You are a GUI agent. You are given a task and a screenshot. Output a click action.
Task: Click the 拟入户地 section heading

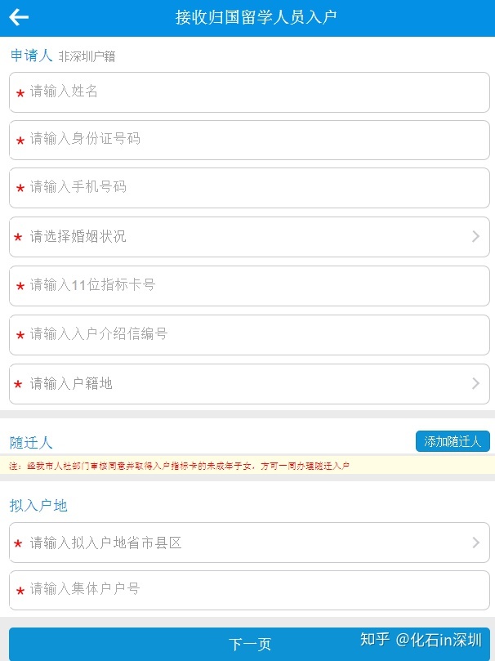pos(38,505)
